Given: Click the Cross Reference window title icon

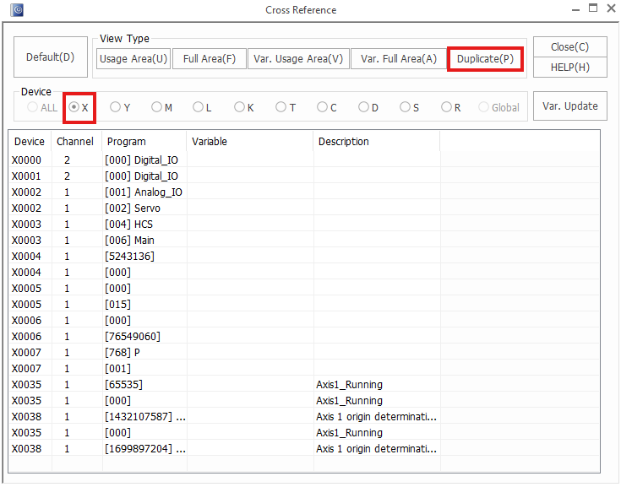Looking at the screenshot, I should (x=17, y=10).
